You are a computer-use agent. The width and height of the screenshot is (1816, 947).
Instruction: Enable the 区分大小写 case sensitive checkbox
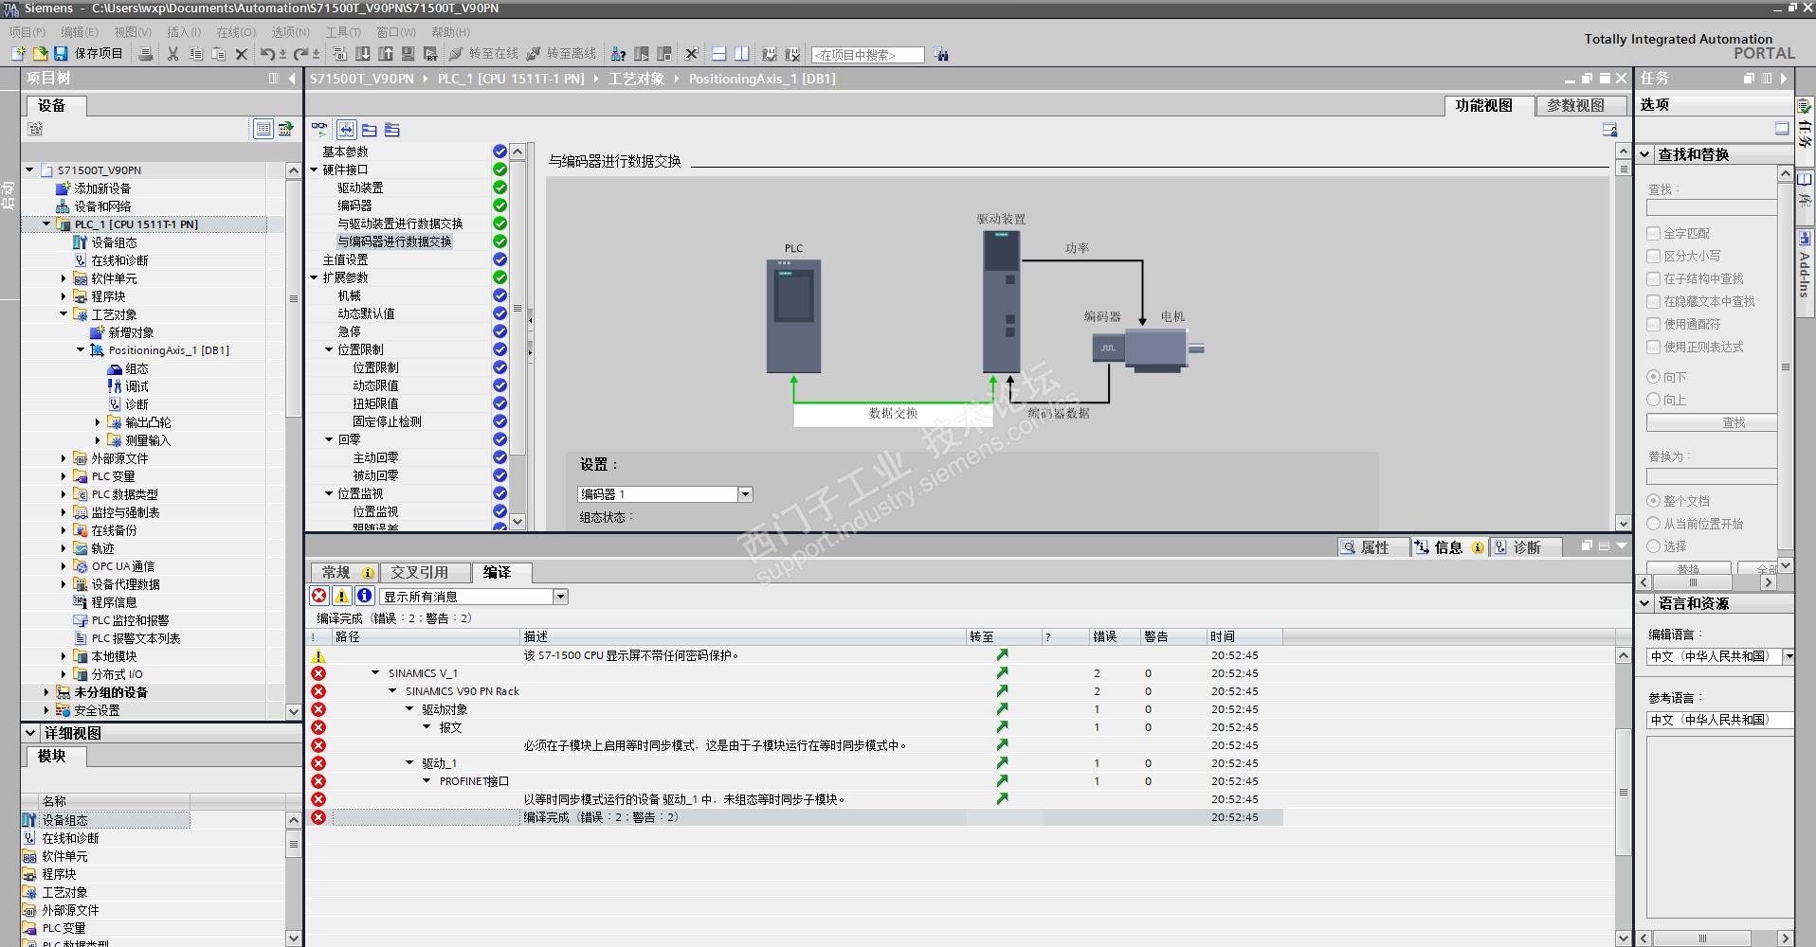pos(1654,256)
